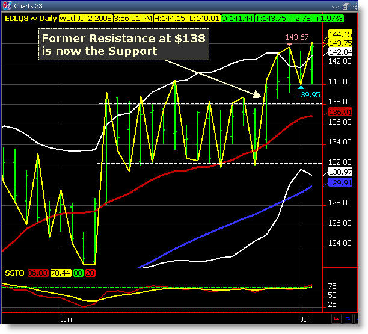Click the red SSTO level 20 box
The height and width of the screenshot is (334, 368).
pos(90,273)
